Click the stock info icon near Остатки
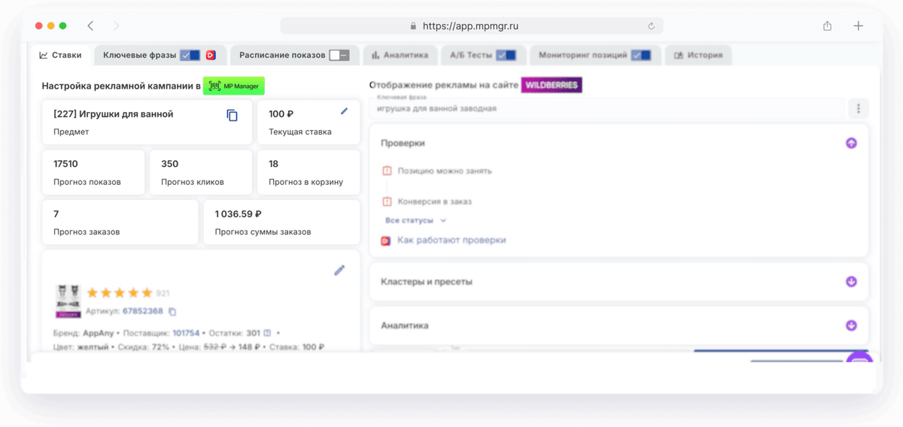This screenshot has width=903, height=427. coord(267,332)
